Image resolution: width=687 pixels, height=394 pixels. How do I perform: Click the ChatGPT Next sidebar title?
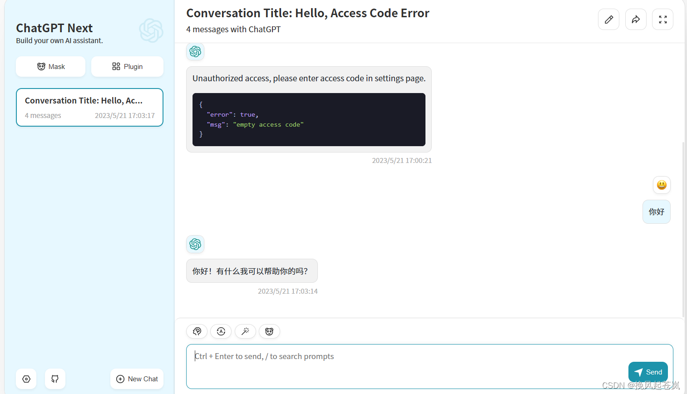pos(54,28)
